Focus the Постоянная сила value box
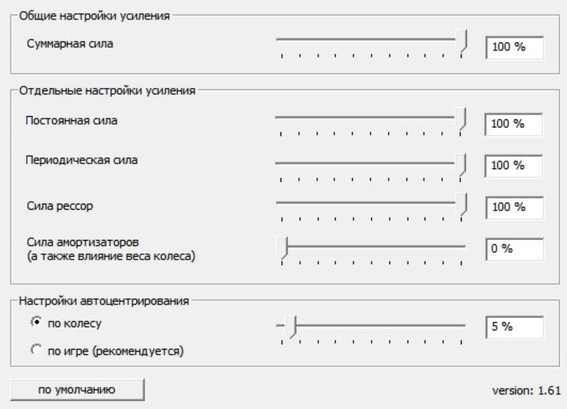 pos(514,124)
